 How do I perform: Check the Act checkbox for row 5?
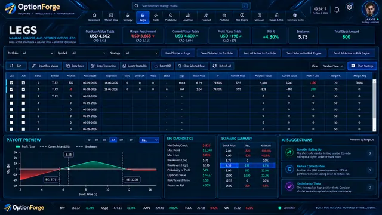tap(23, 110)
